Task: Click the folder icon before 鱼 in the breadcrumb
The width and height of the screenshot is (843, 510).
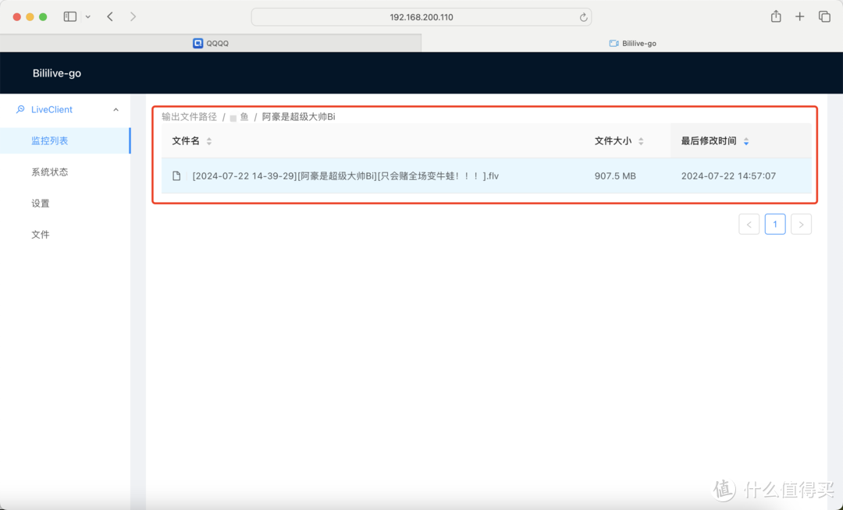Action: [x=232, y=116]
